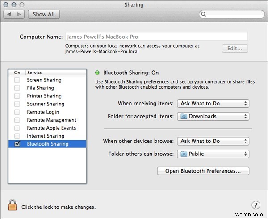Go back with the left arrow button
268x219 pixels.
tap(9, 14)
